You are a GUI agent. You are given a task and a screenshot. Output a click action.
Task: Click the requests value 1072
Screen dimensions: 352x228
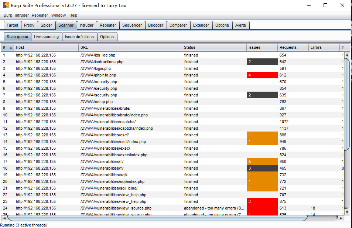click(284, 122)
